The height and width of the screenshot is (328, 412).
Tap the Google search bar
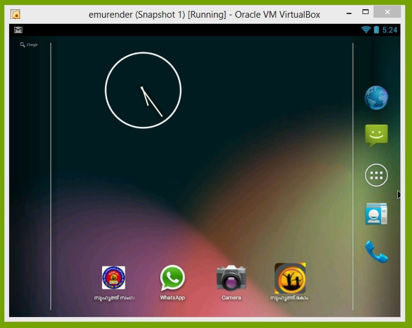[29, 45]
